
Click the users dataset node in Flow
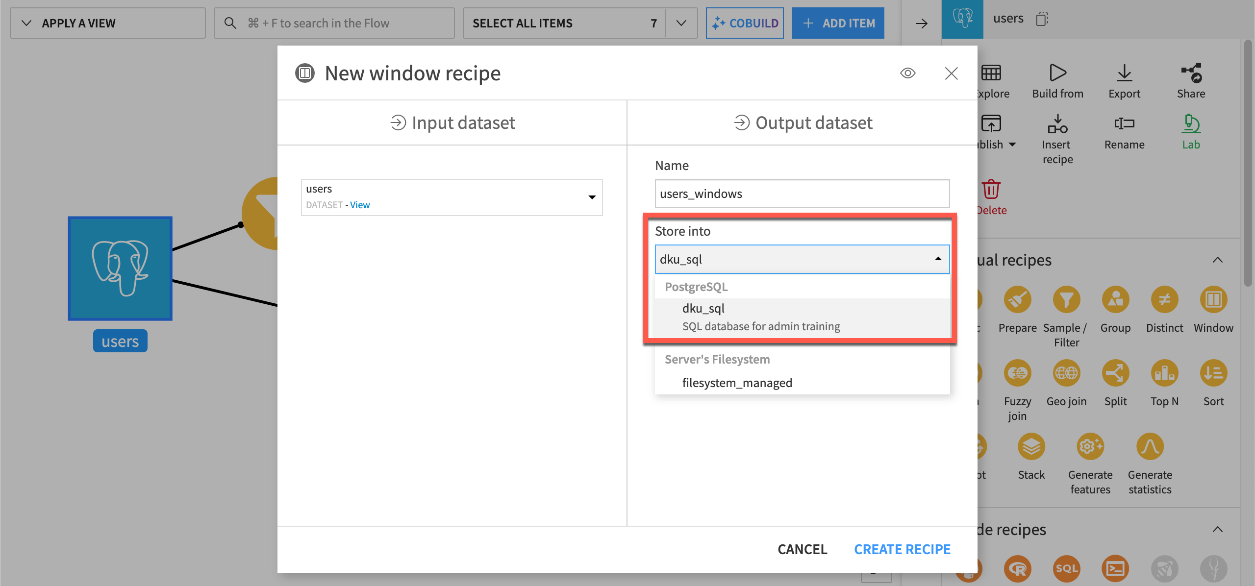click(120, 269)
